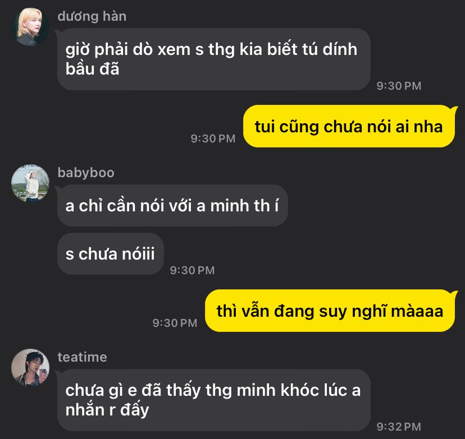Click the "bầu đã" text line
This screenshot has width=465, height=439.
(x=92, y=68)
